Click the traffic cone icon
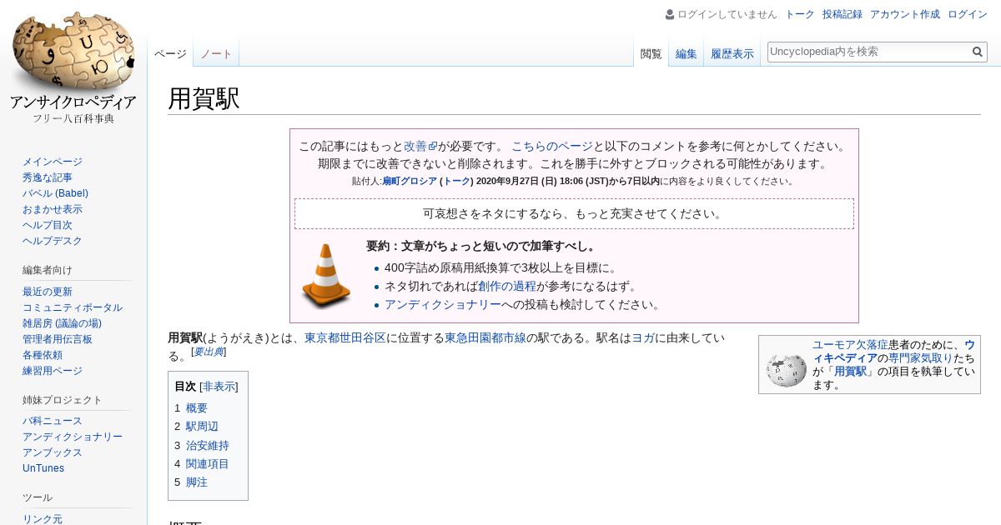This screenshot has width=1001, height=525. [x=326, y=276]
